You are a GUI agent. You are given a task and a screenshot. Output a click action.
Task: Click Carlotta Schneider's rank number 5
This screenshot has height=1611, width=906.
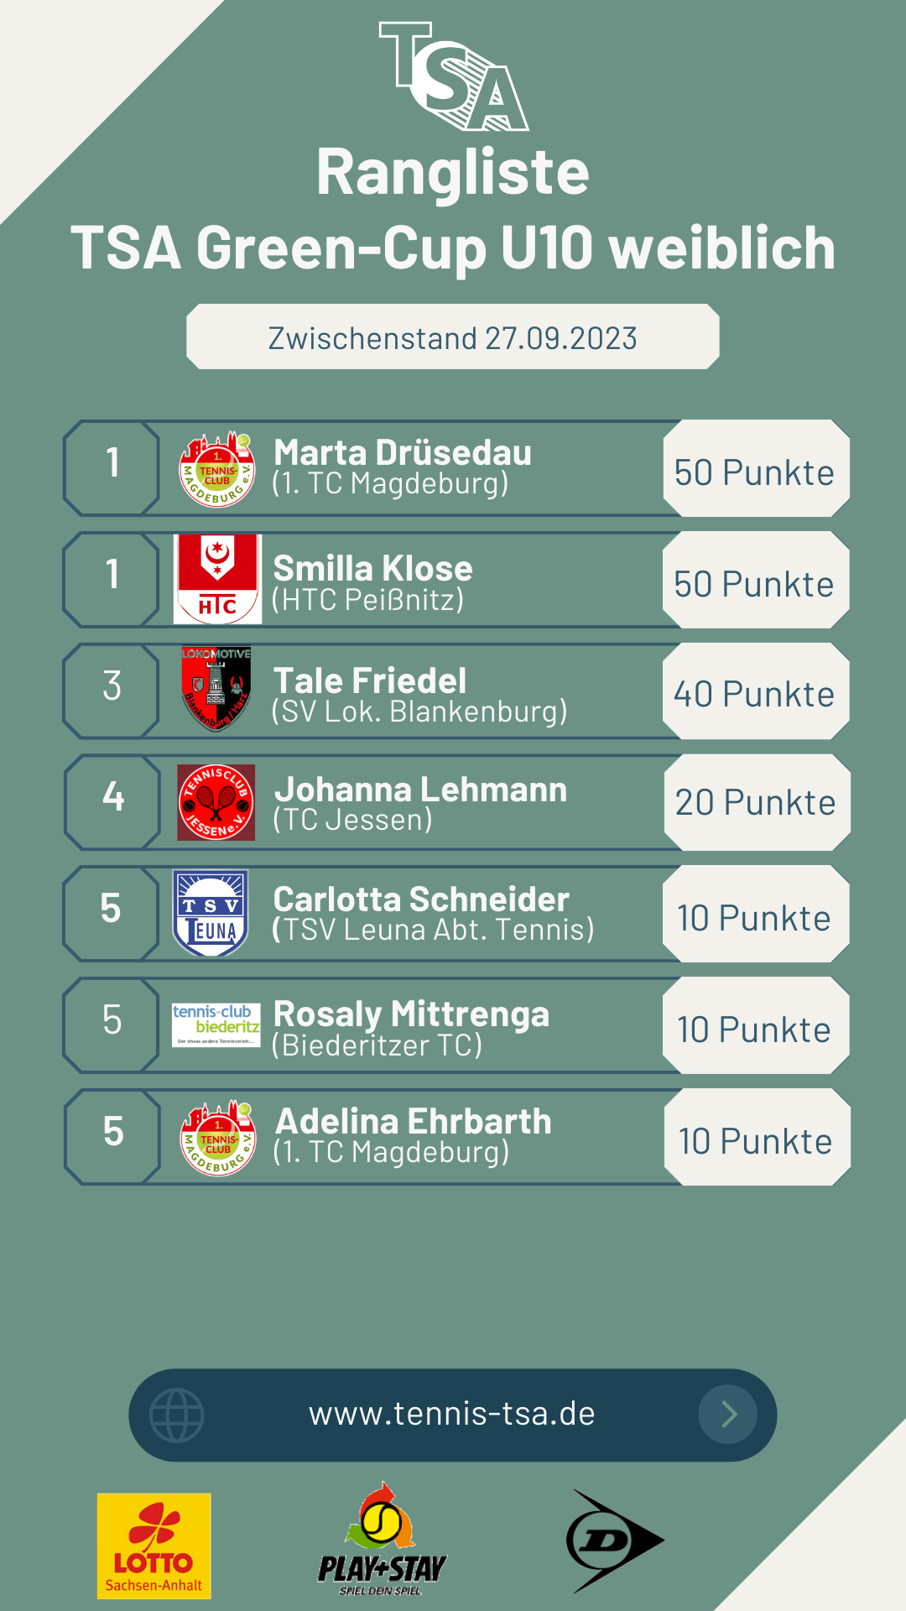pos(111,909)
